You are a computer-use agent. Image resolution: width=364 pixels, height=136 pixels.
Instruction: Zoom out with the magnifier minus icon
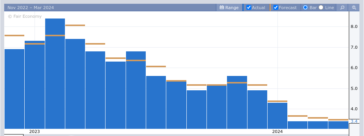tap(354, 8)
